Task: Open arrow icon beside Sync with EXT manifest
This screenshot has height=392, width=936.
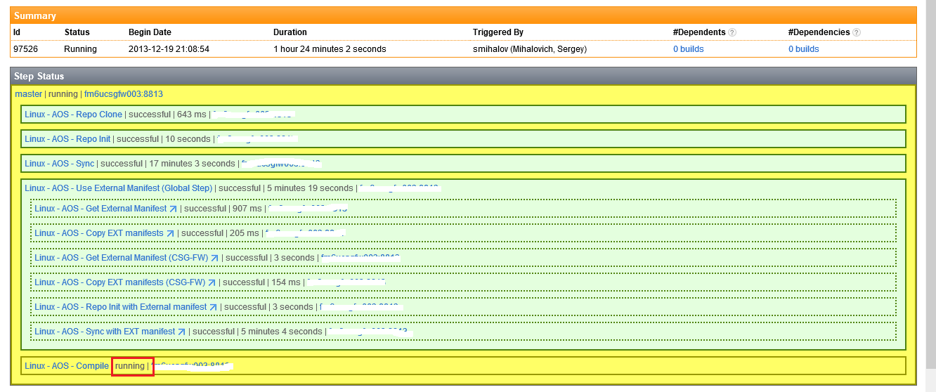Action: coord(181,332)
